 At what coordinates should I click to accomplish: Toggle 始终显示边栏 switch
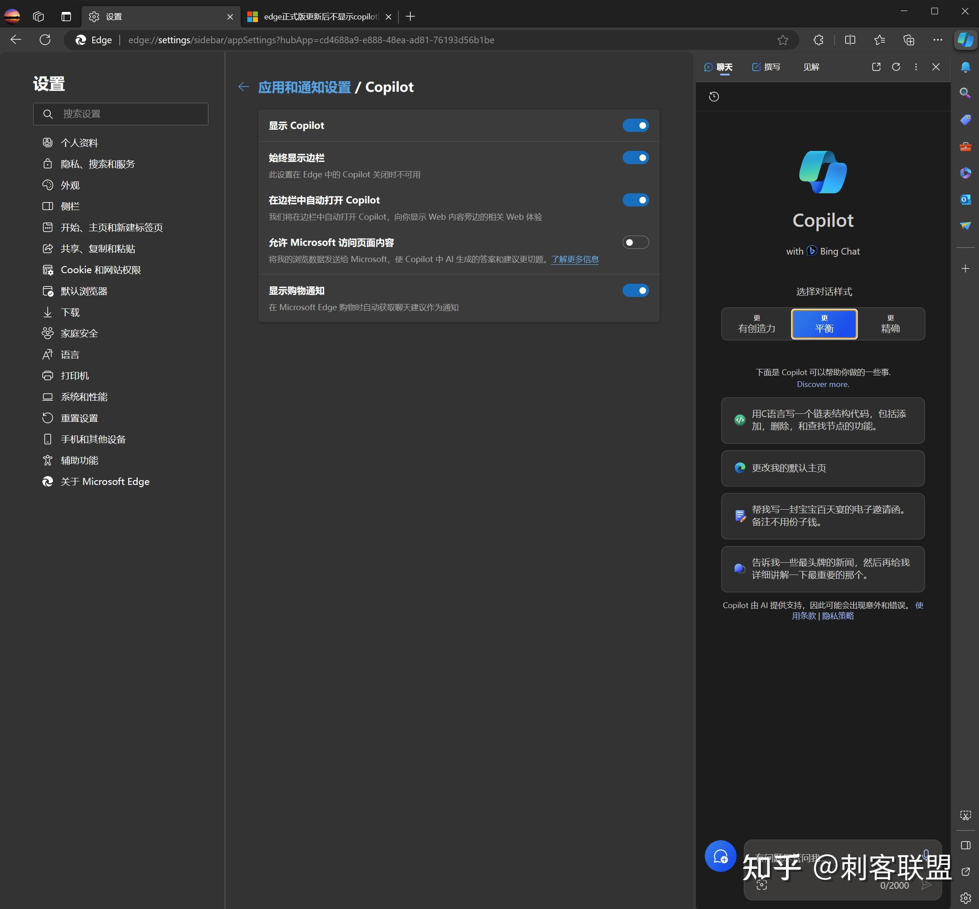click(x=635, y=158)
